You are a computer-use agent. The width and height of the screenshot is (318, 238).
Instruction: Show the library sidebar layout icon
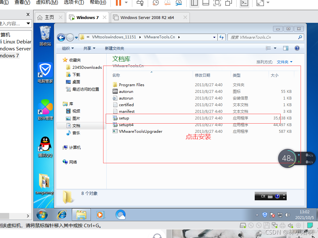pos(194,3)
